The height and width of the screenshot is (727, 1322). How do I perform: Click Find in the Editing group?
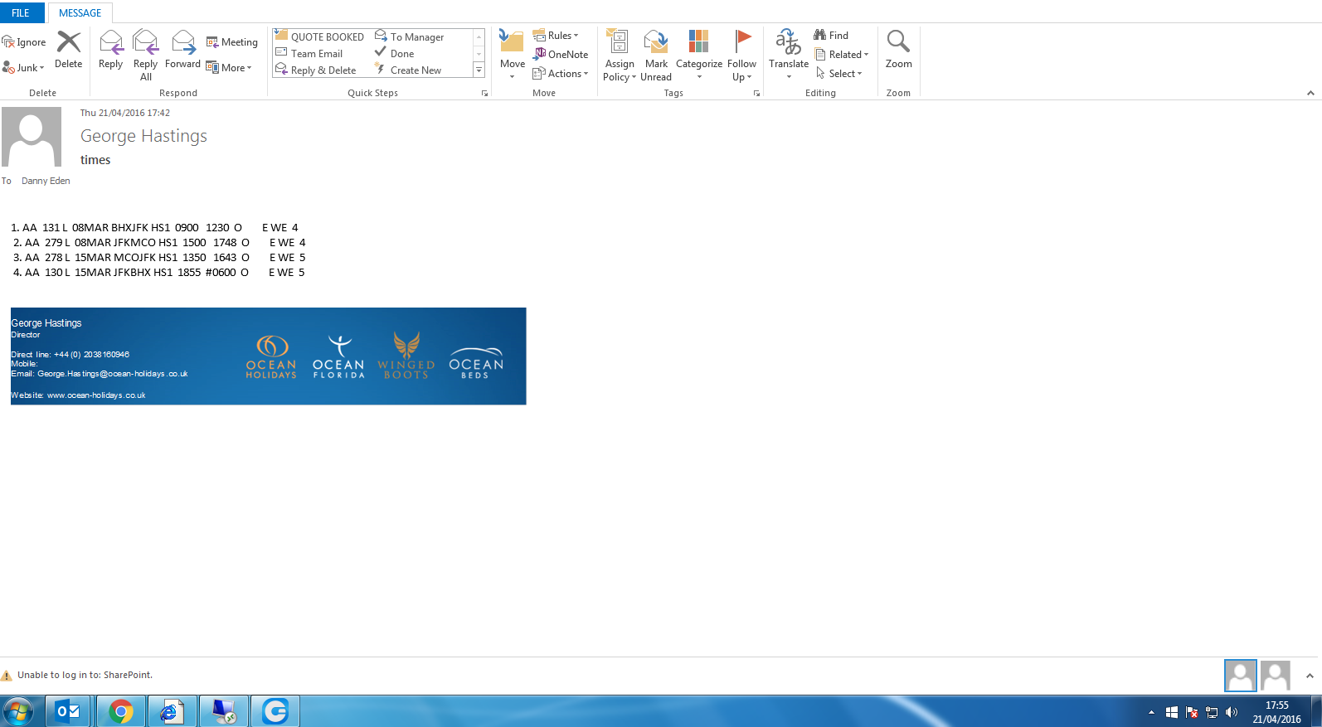pos(831,36)
